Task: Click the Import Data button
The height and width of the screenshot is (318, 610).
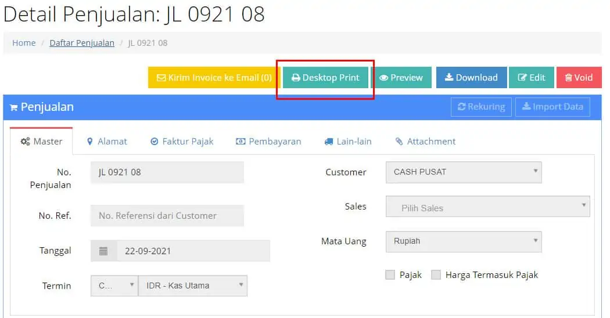Action: (552, 107)
